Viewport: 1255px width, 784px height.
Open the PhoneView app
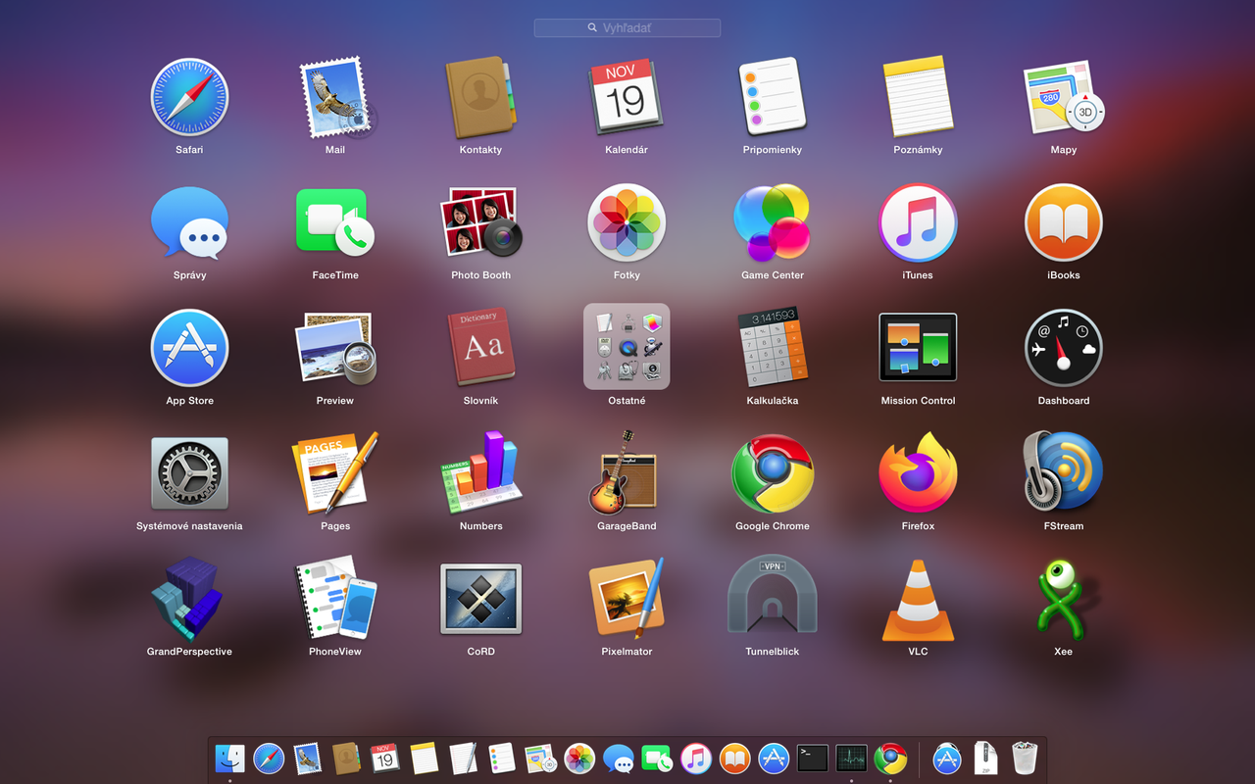point(335,599)
